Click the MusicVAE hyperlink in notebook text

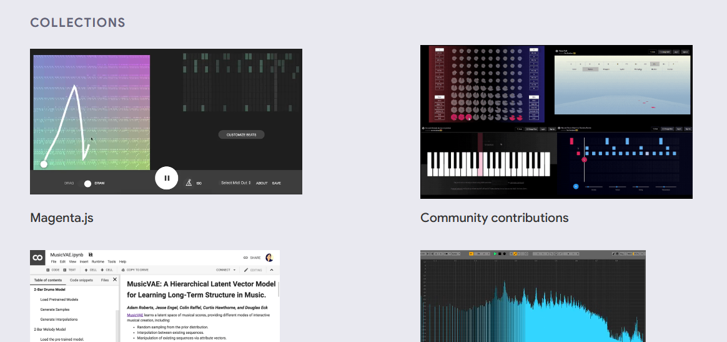pyautogui.click(x=134, y=315)
